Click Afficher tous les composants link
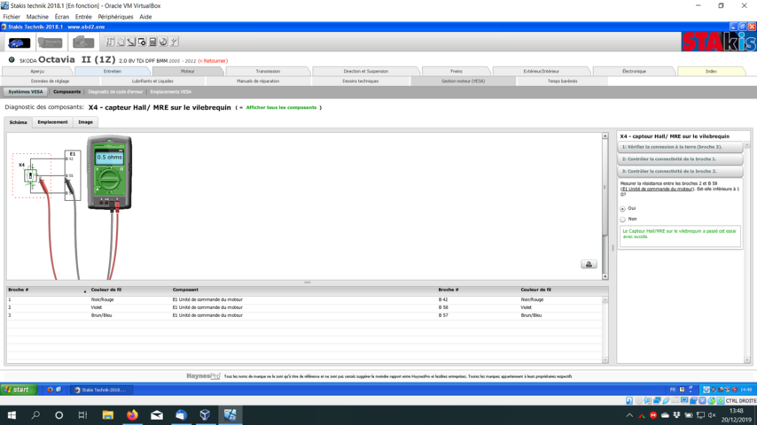Screen dimensions: 757x425 tap(281, 107)
